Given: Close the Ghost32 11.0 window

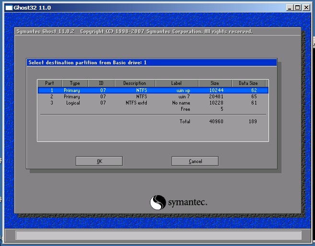Looking at the screenshot, I should point(306,8).
